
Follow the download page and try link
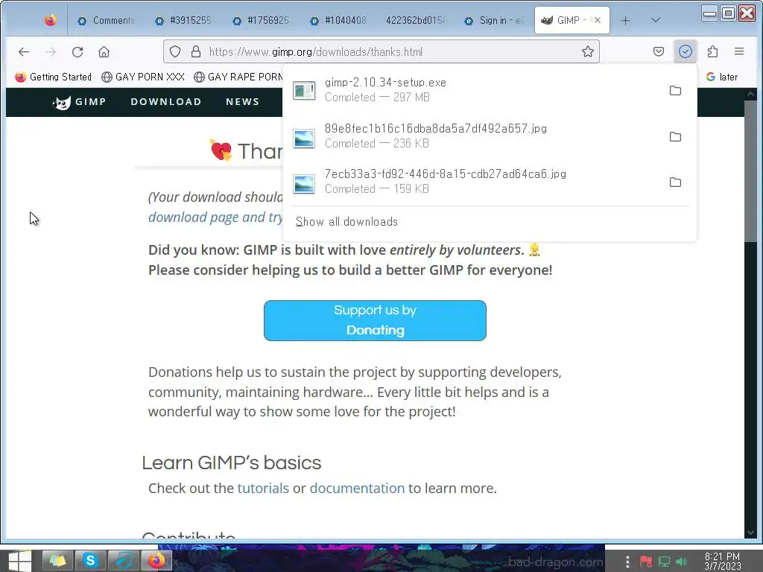tap(215, 217)
